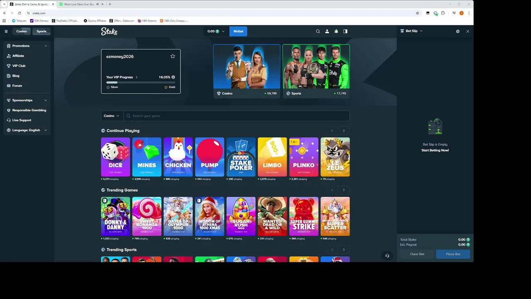531x299 pixels.
Task: Expand the Language: English selector
Action: point(27,130)
